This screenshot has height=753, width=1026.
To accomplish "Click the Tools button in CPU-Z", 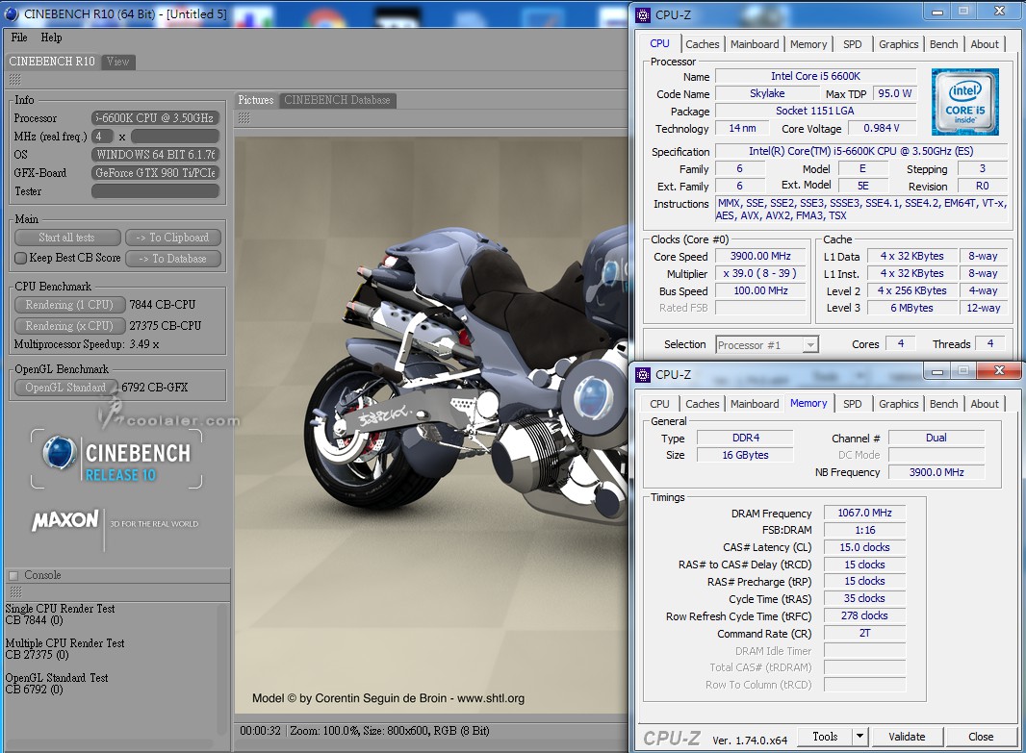I will tap(825, 737).
